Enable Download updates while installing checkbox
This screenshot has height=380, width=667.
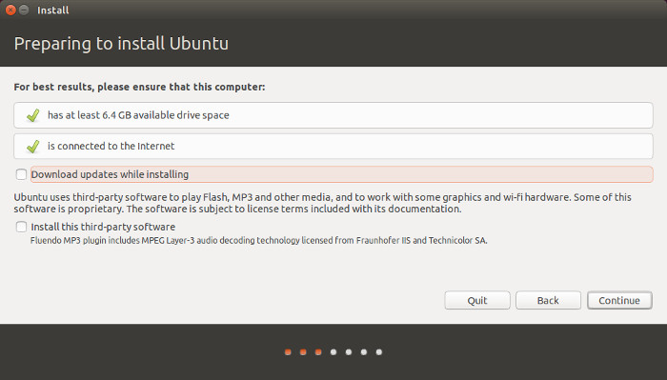pyautogui.click(x=21, y=174)
